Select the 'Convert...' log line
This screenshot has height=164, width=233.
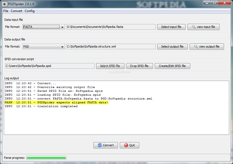tap(30, 83)
